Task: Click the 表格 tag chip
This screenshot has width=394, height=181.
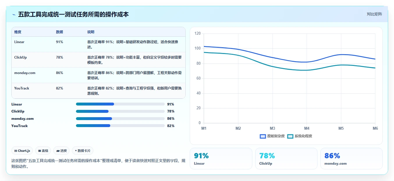Action: point(43,151)
